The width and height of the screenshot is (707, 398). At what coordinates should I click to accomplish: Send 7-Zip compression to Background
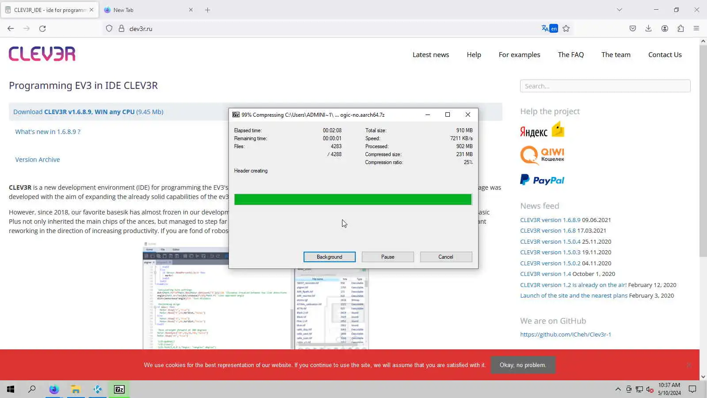click(329, 257)
